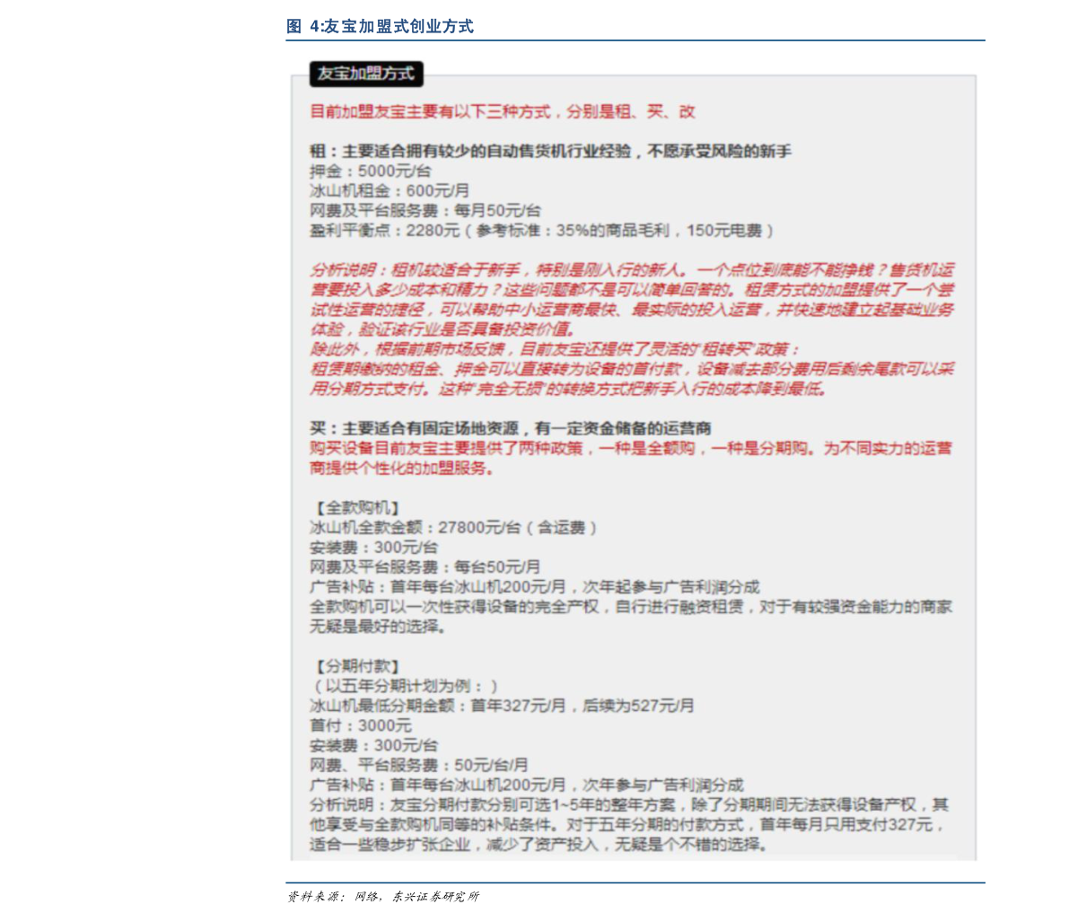Click the 网费、平台服务费:50元/台/月 line
The image size is (1069, 922).
point(418,765)
